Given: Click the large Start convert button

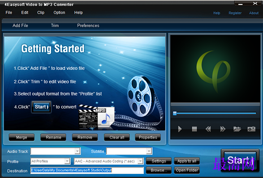Looking at the screenshot, I should tap(240, 161).
